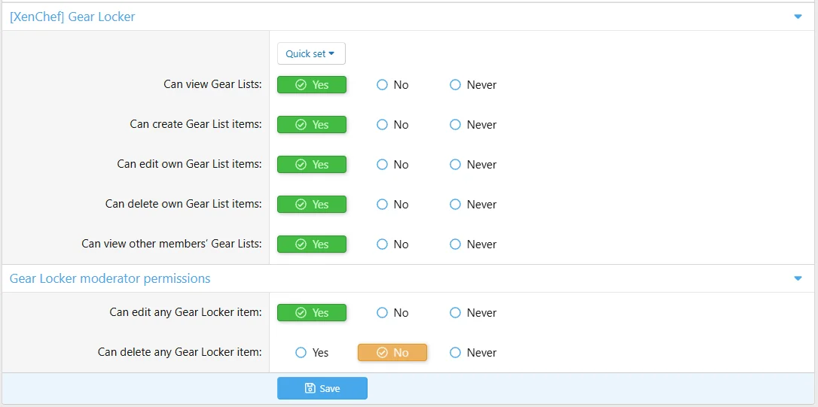Viewport: 818px width, 407px height.
Task: Set Can edit own Gear List items to Never
Action: pos(473,165)
